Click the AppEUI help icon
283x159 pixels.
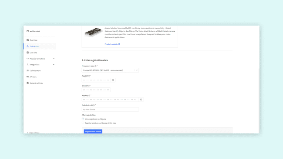[89, 76]
